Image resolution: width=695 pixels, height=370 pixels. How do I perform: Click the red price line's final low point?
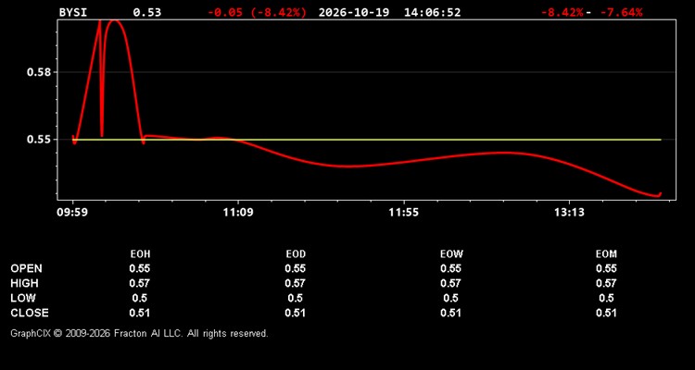[657, 195]
